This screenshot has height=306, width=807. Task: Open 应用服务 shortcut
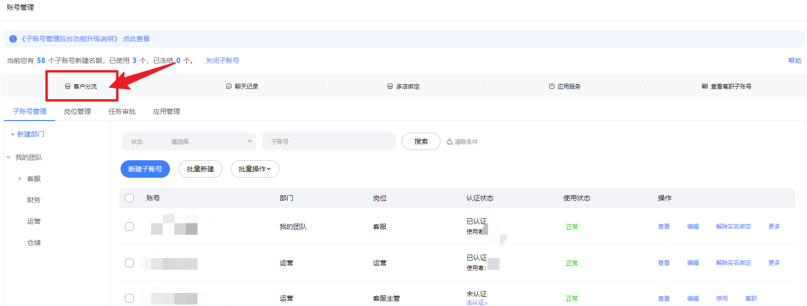(x=565, y=86)
